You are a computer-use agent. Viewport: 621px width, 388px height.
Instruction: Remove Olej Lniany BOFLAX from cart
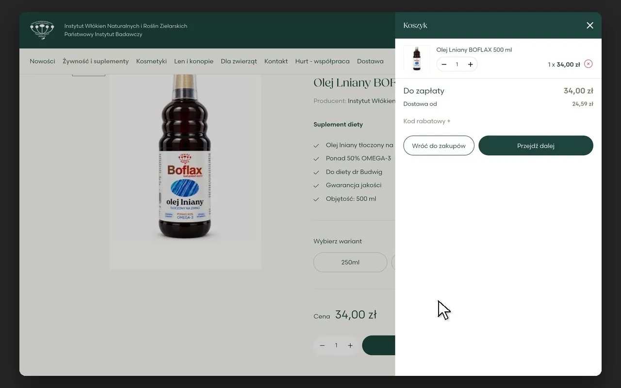coord(588,64)
